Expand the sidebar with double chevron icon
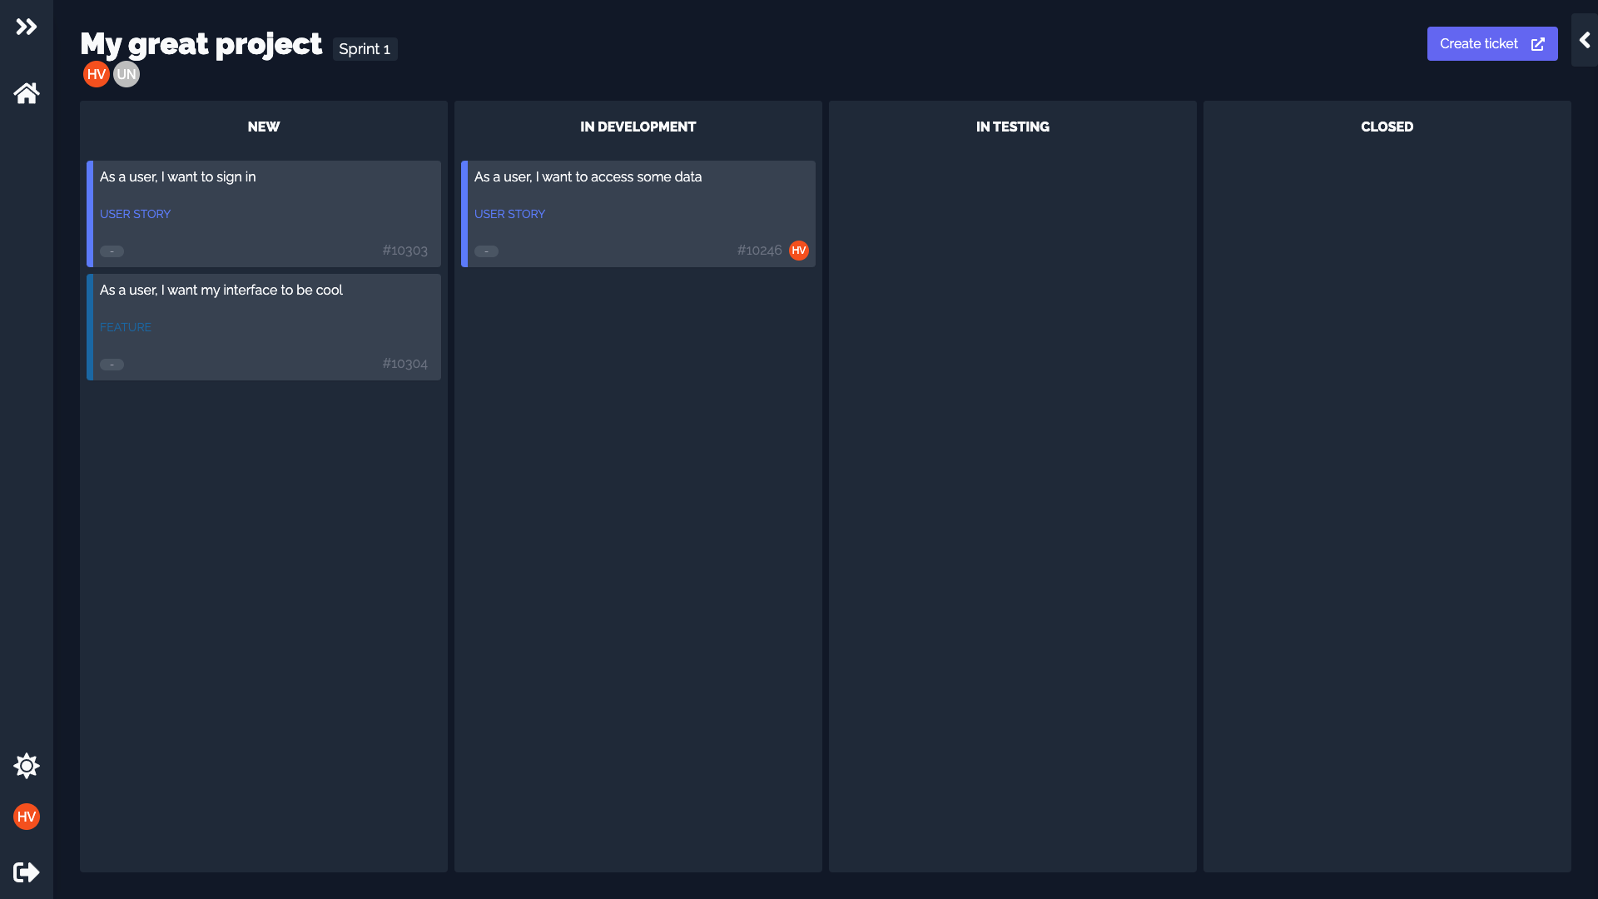 [x=27, y=27]
